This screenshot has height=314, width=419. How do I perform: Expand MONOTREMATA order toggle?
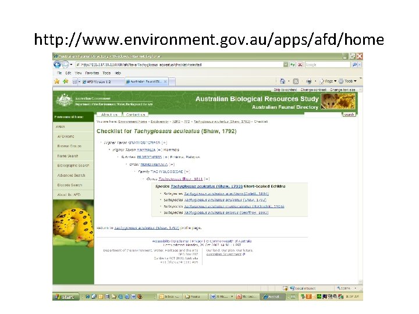[172, 165]
